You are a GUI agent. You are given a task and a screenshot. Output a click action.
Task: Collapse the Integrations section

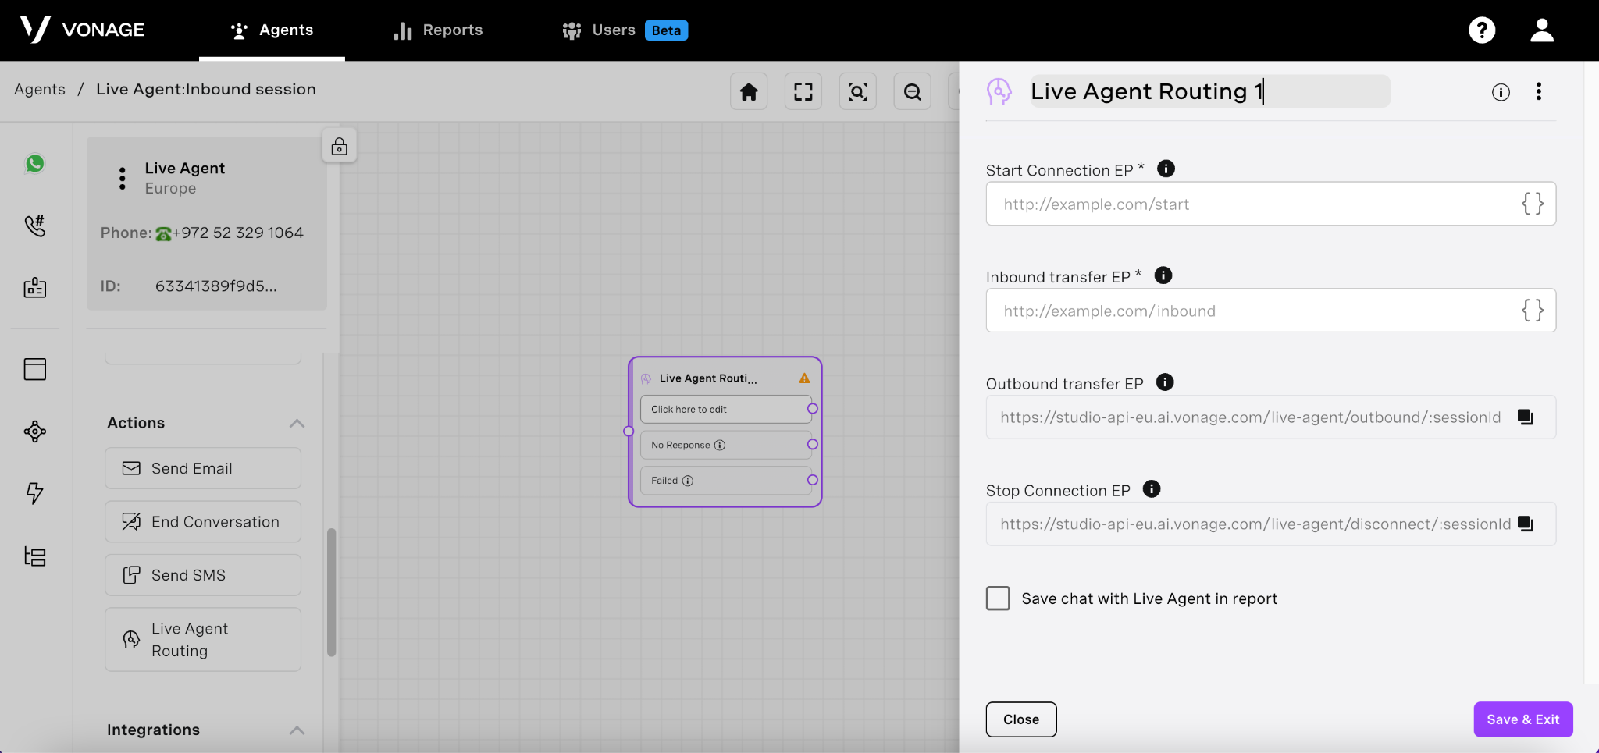click(x=297, y=730)
